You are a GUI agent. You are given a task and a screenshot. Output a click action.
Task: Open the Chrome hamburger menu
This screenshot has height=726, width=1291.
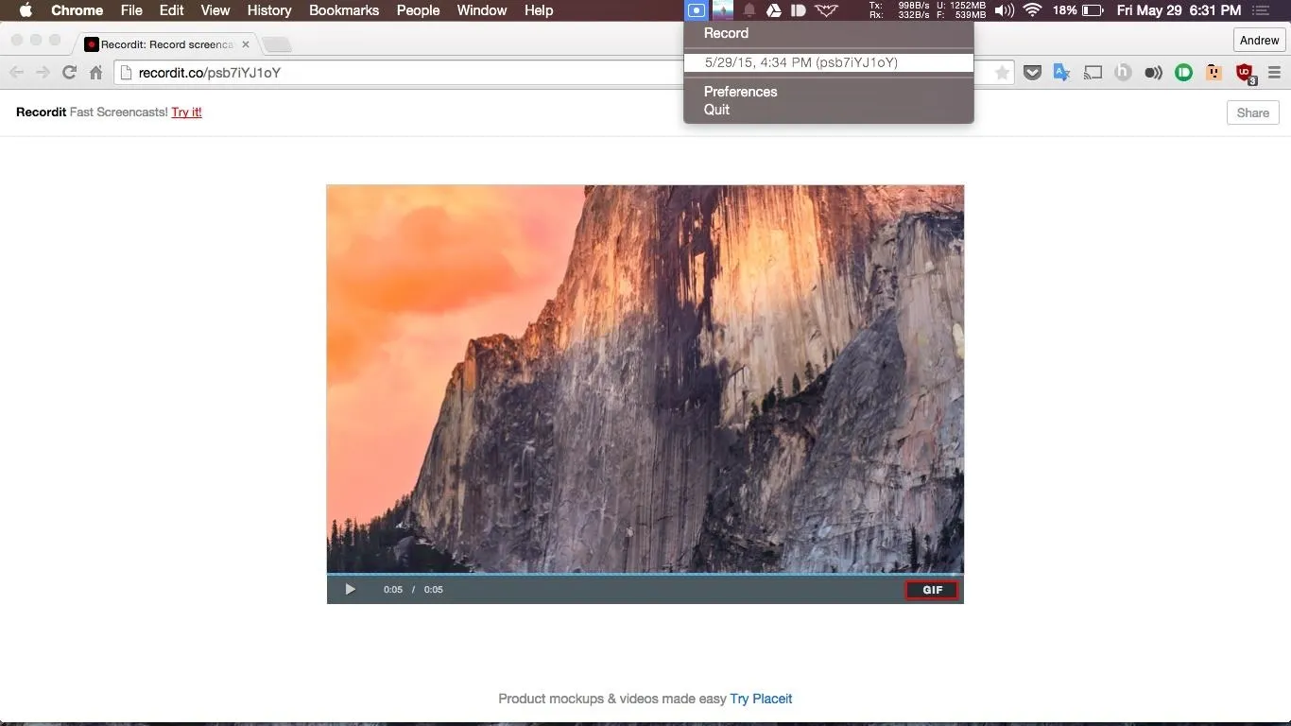[1274, 73]
